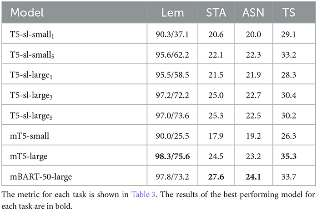317x210 pixels.
Task: Select the bold 27.6 STA value
Action: (216, 177)
